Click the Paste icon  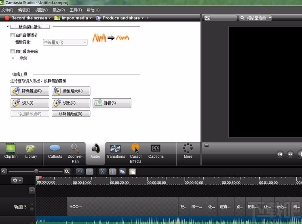133,171
